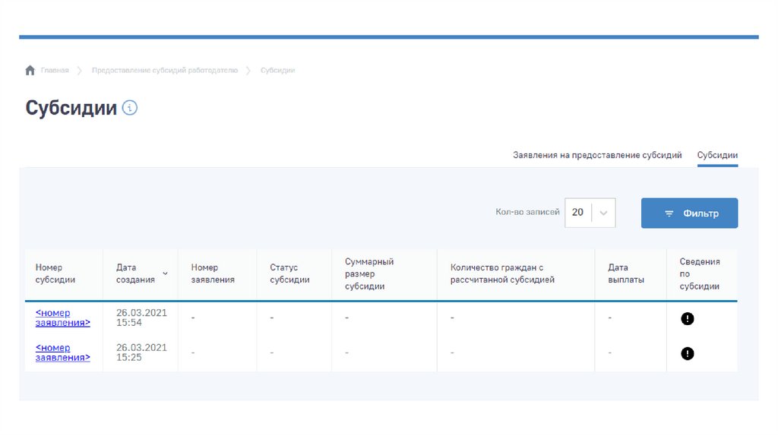Expand the Кол-во записей dropdown showing 20
778x436 pixels.
tap(602, 213)
